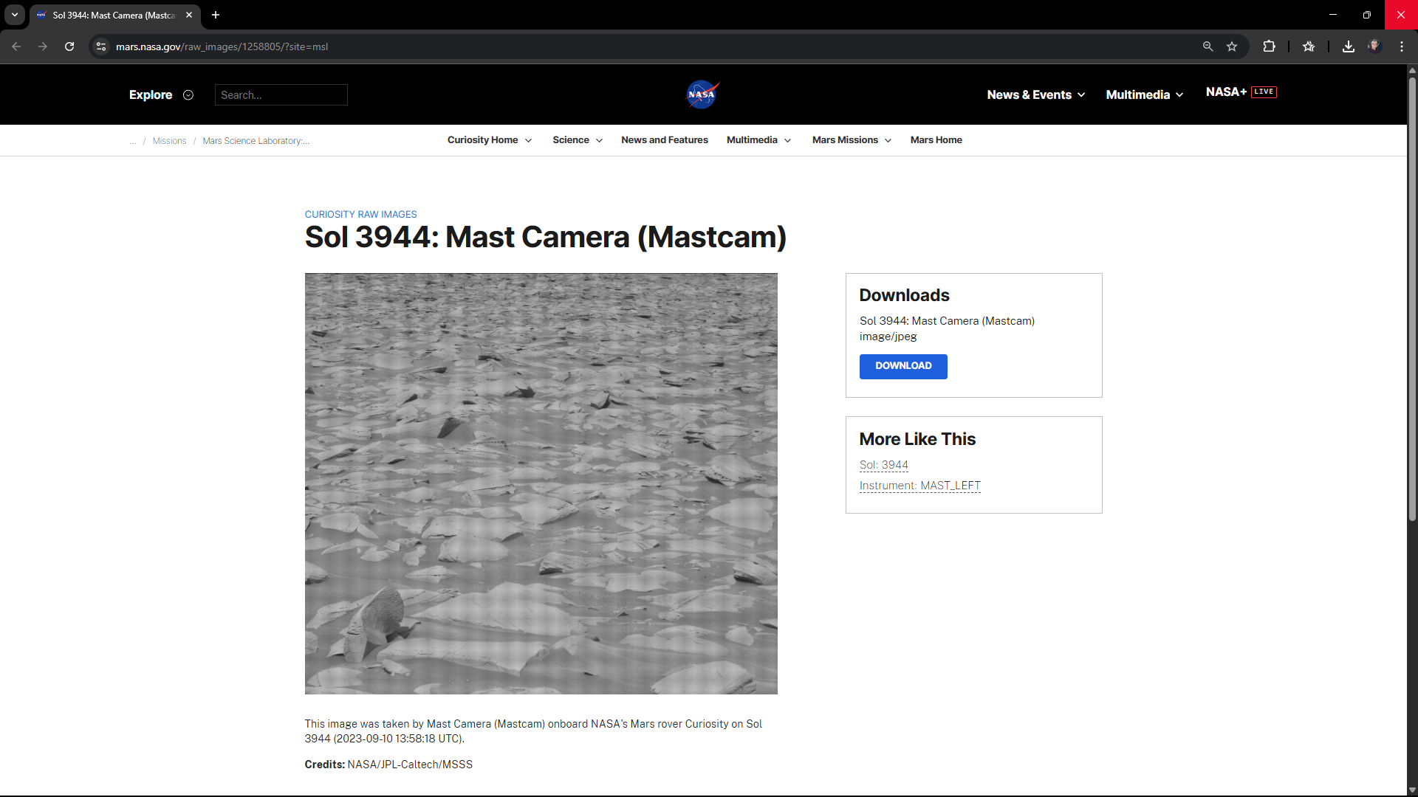Screen dimensions: 1418x797
Task: Expand the Mars Missions dropdown
Action: tap(852, 140)
